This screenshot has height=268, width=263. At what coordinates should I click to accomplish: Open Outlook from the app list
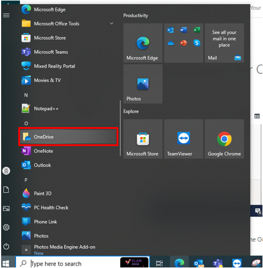point(67,165)
